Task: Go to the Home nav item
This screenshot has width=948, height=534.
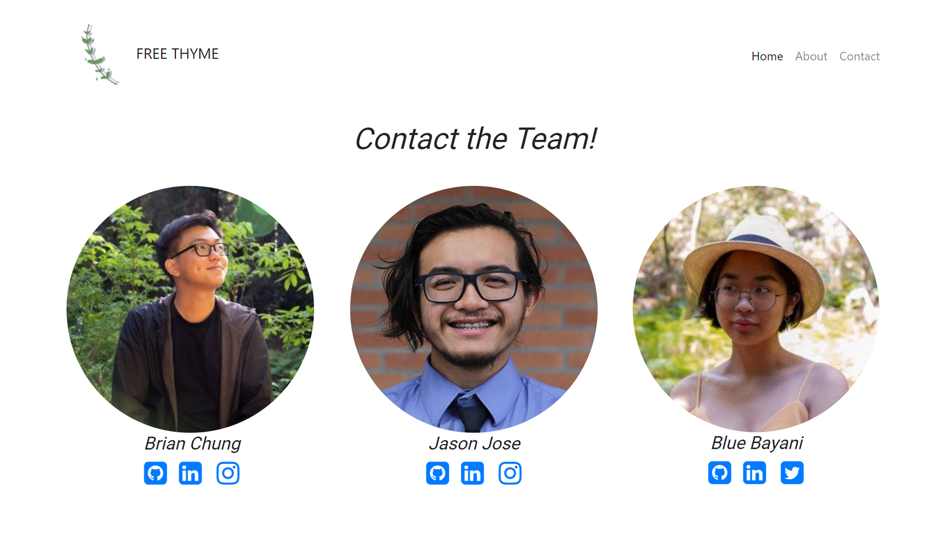Action: (767, 56)
